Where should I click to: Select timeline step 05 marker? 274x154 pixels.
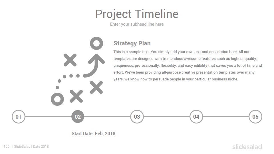pyautogui.click(x=255, y=117)
